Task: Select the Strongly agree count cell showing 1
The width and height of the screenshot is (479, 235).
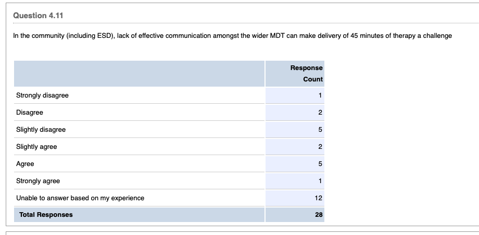Action: click(320, 181)
